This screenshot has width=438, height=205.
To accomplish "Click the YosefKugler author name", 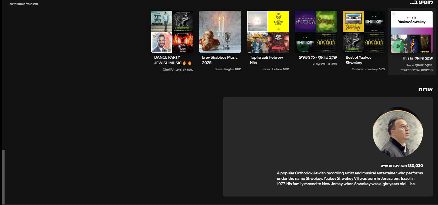I will pyautogui.click(x=225, y=69).
